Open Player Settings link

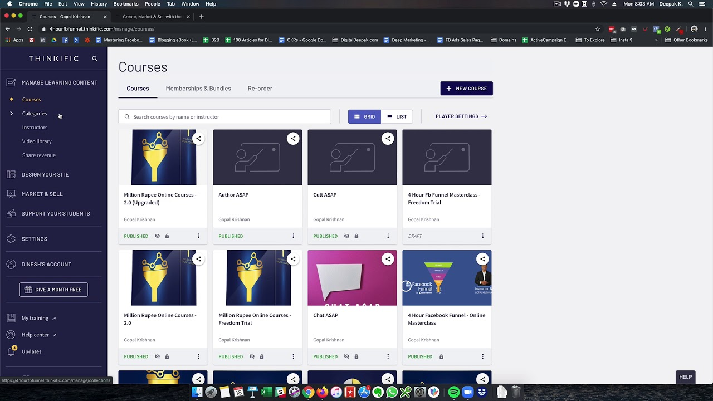461,116
